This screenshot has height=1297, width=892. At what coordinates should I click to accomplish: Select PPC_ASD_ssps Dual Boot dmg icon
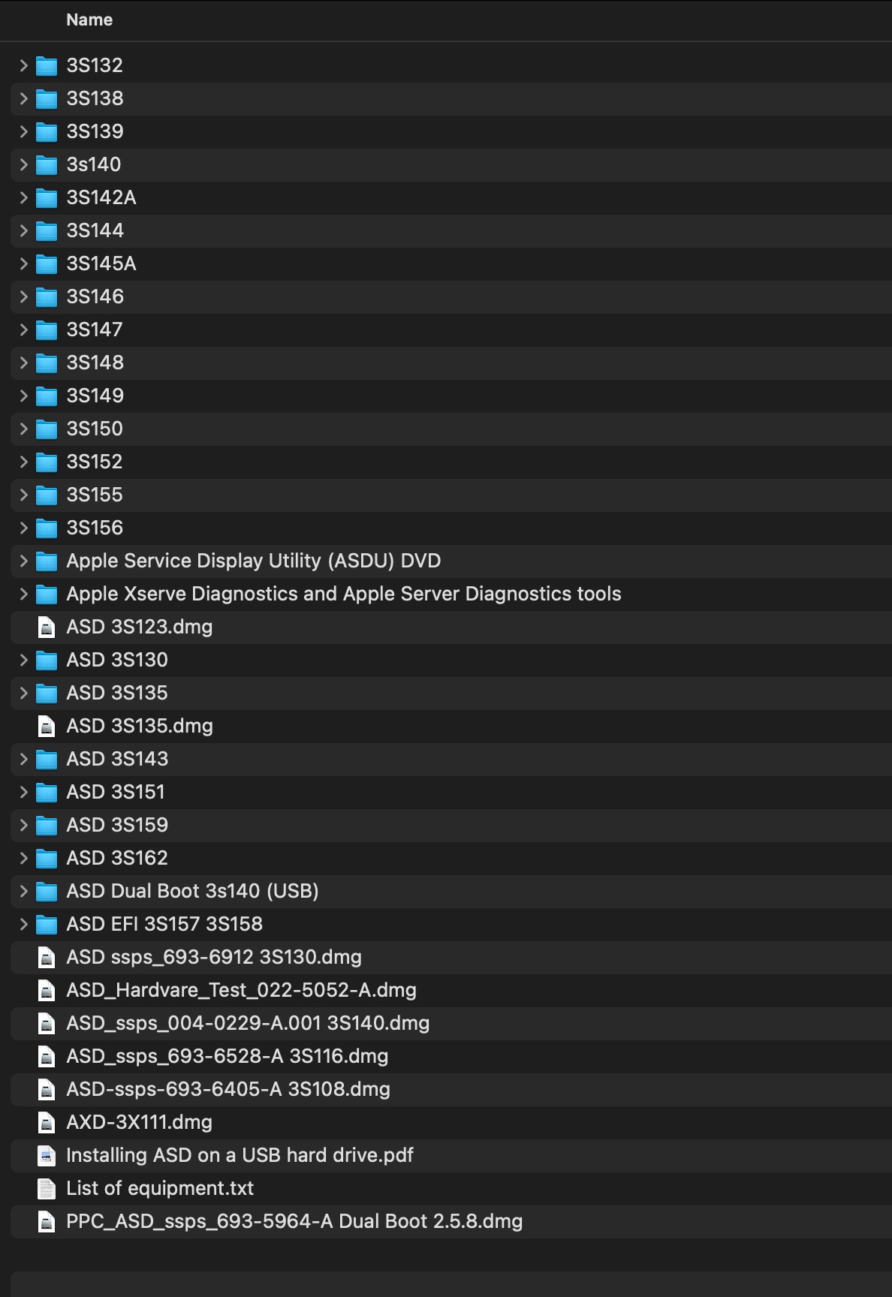click(x=47, y=1222)
